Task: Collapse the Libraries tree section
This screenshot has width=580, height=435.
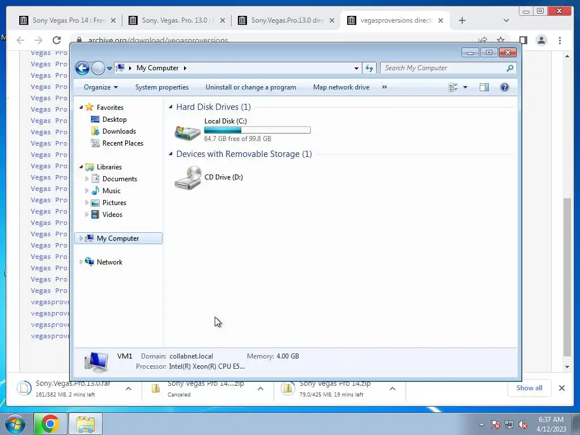Action: point(81,167)
